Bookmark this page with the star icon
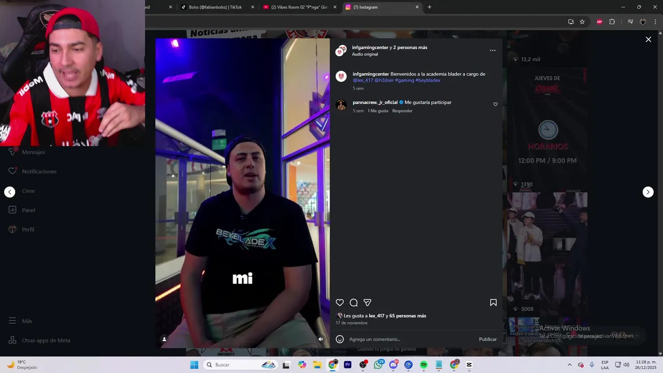663x373 pixels. [x=582, y=22]
